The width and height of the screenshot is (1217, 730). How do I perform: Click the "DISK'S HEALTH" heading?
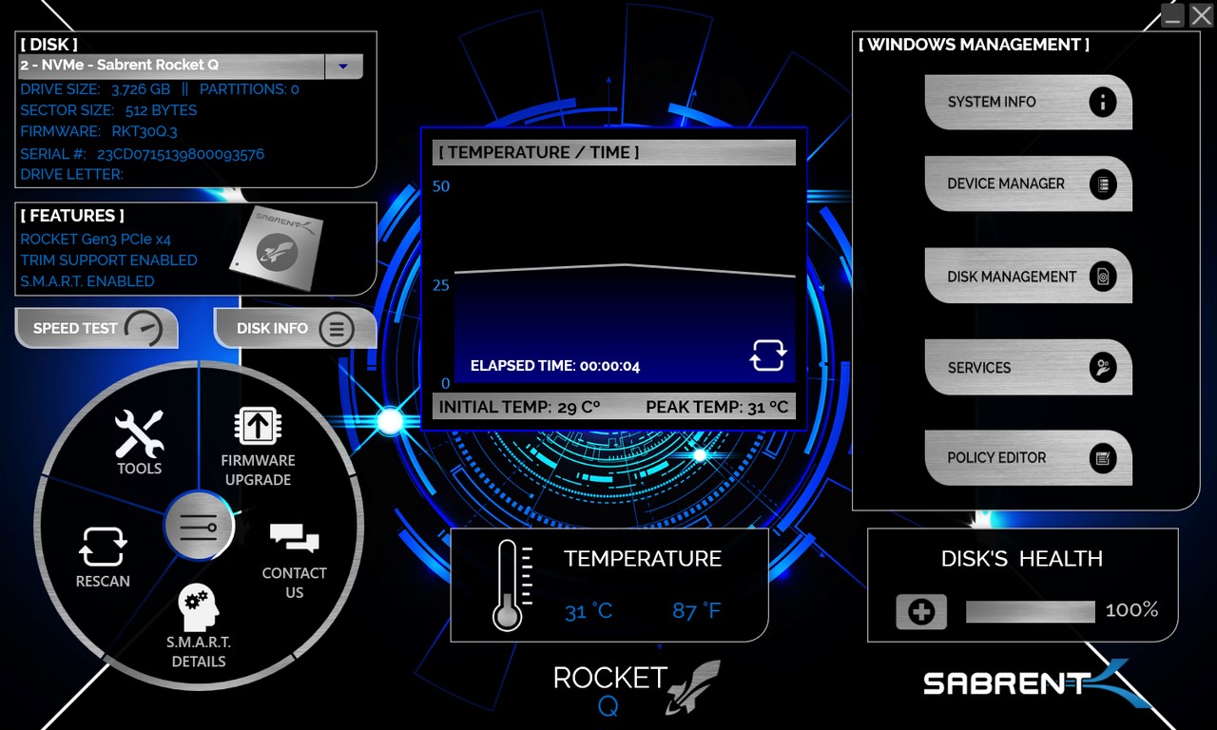point(1022,559)
